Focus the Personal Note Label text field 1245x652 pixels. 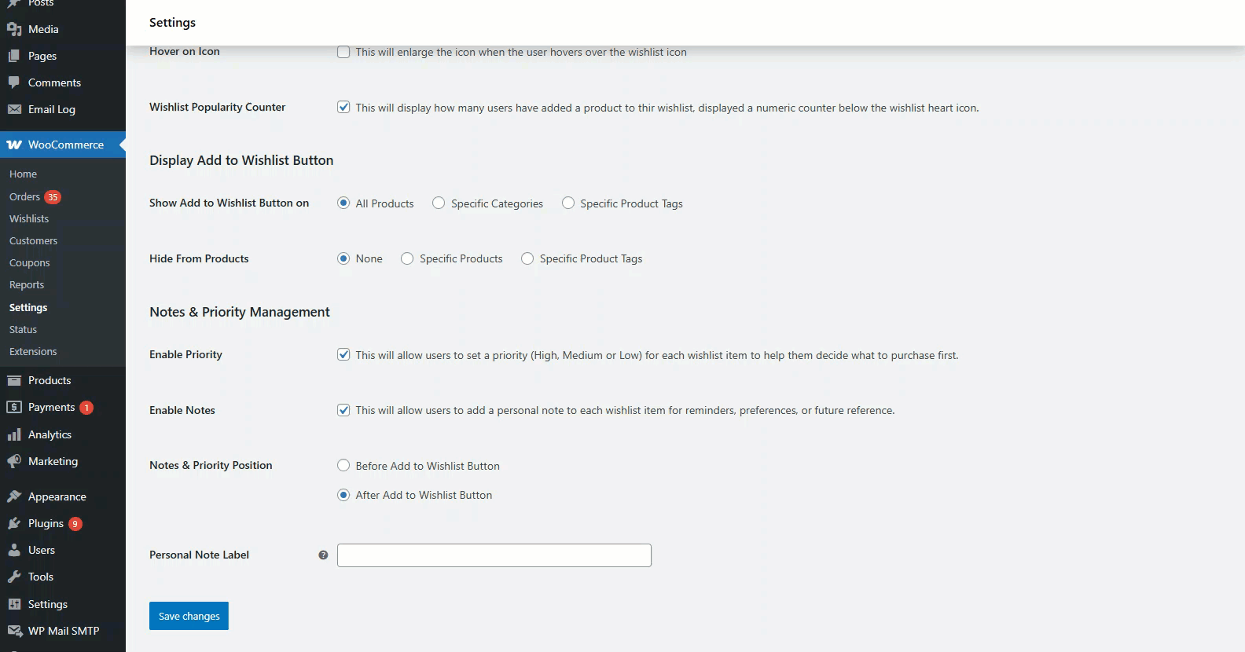494,555
